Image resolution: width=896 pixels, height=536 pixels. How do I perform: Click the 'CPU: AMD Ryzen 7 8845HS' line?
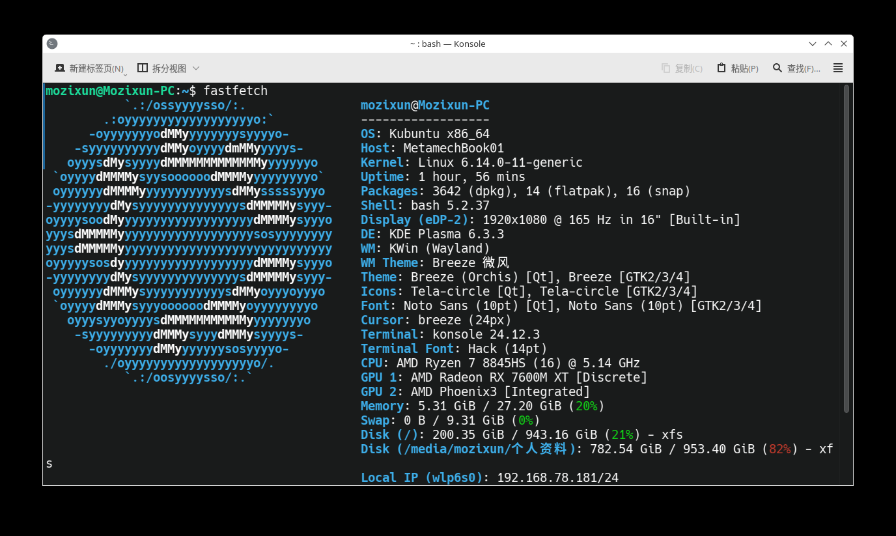(x=500, y=363)
